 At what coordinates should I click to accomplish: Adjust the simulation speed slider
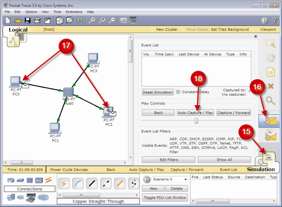[196, 121]
